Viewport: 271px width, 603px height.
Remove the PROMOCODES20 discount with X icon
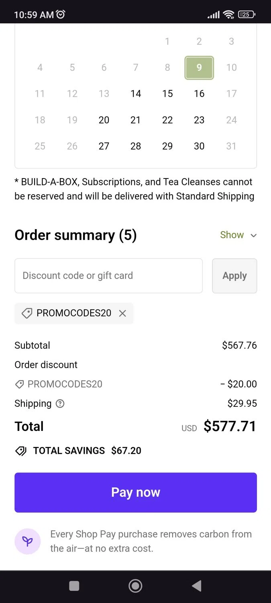tap(122, 314)
